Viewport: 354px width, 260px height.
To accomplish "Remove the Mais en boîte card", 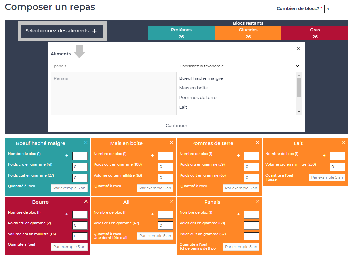I will tap(172, 143).
